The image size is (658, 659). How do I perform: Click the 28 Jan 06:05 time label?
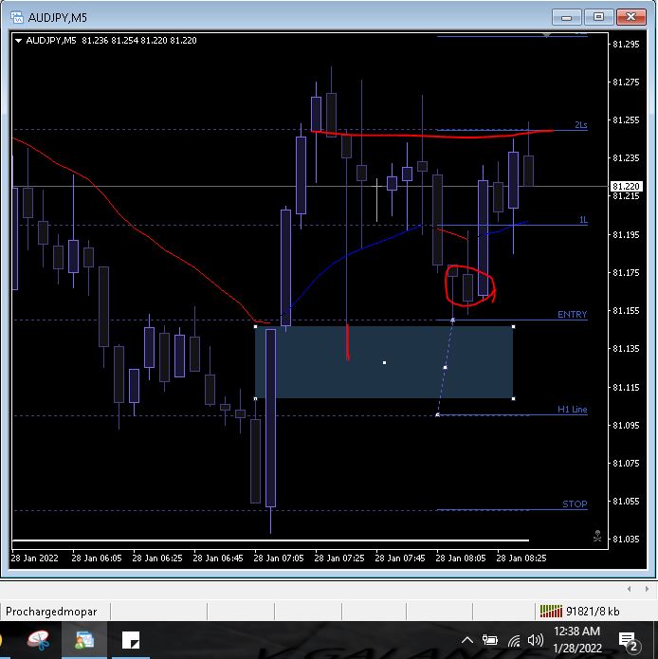click(x=96, y=558)
